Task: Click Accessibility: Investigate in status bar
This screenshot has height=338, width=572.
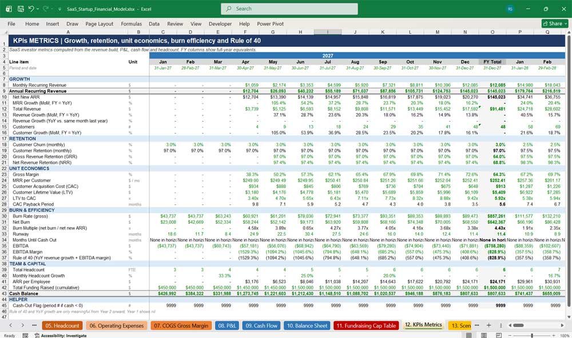Action: pos(61,336)
